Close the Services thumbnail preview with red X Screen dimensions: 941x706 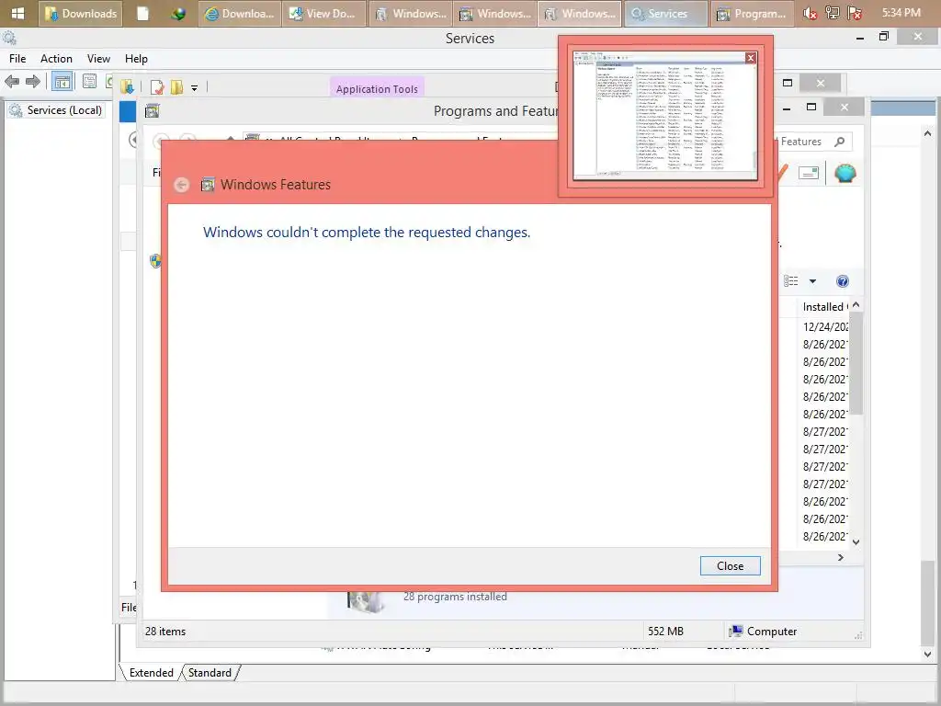(x=750, y=58)
